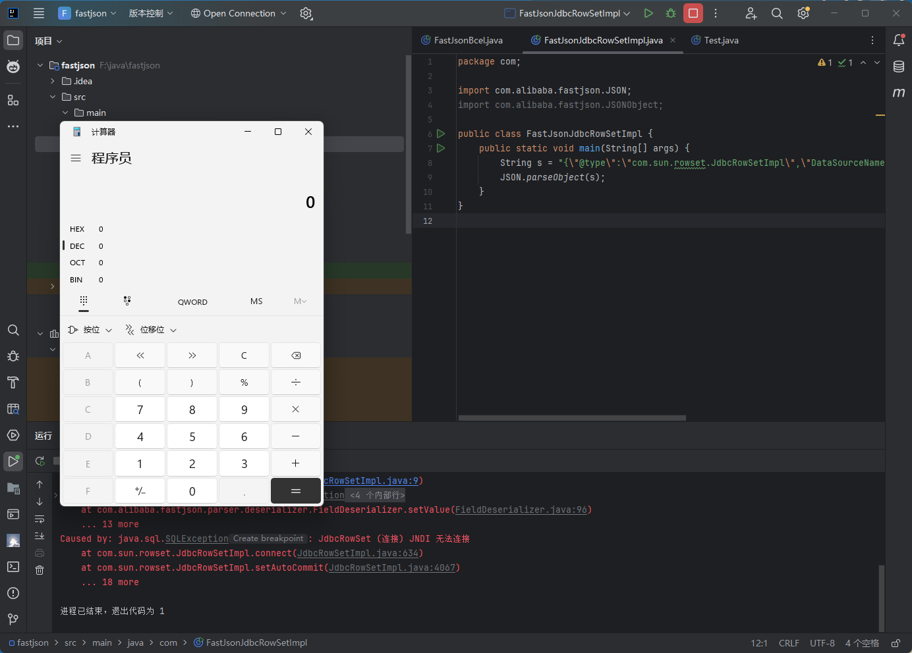
Task: Open the title bar kebab more actions
Action: [x=716, y=13]
